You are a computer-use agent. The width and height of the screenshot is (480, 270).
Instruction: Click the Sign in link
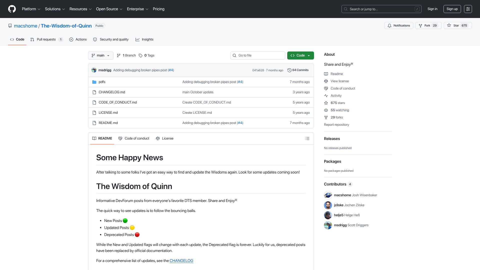tap(432, 9)
